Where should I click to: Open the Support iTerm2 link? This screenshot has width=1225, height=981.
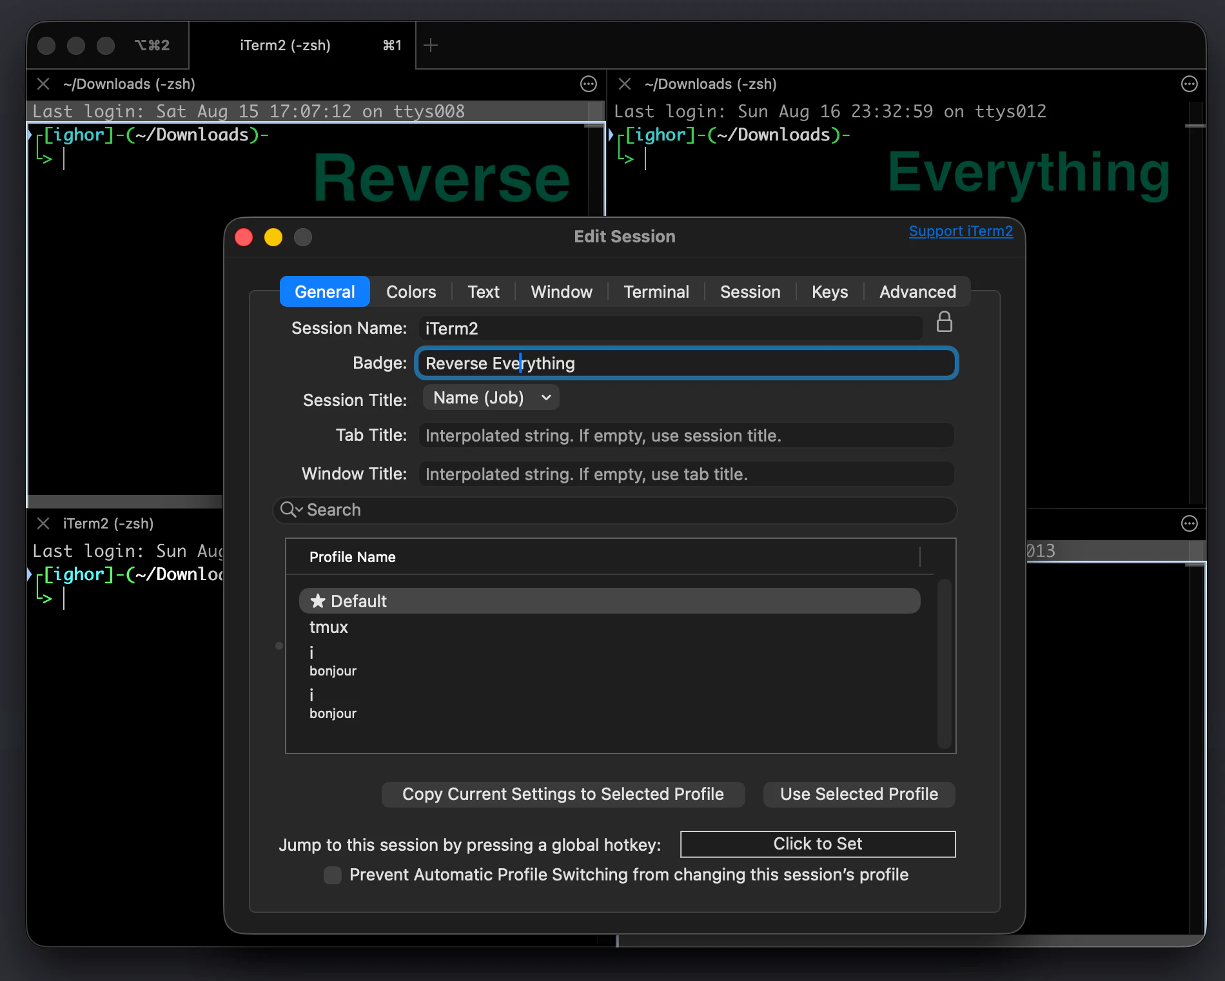961,231
